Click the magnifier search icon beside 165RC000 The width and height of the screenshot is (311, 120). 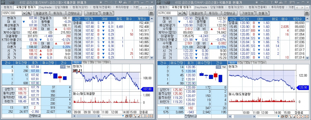[x=29, y=13]
